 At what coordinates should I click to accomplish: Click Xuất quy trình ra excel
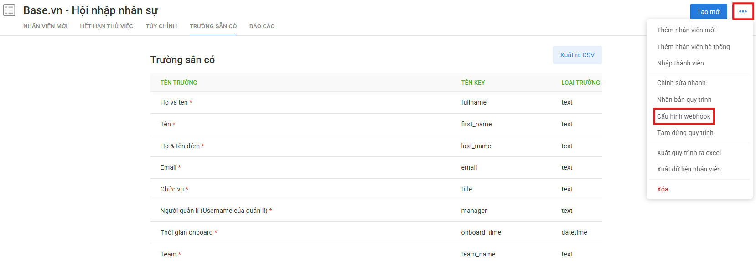pyautogui.click(x=689, y=153)
